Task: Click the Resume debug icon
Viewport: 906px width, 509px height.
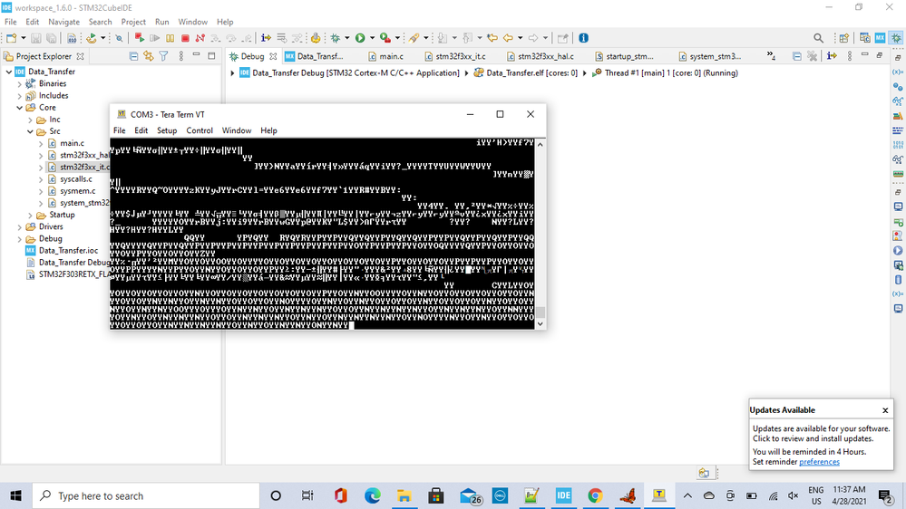Action: coord(155,38)
